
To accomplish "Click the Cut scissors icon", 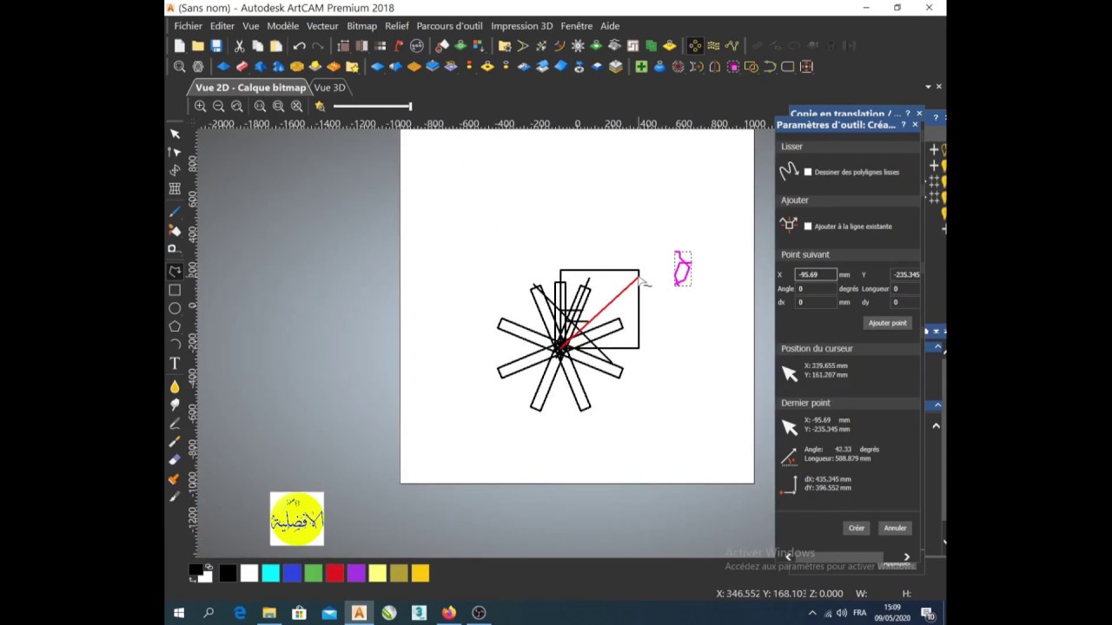I will pos(239,46).
